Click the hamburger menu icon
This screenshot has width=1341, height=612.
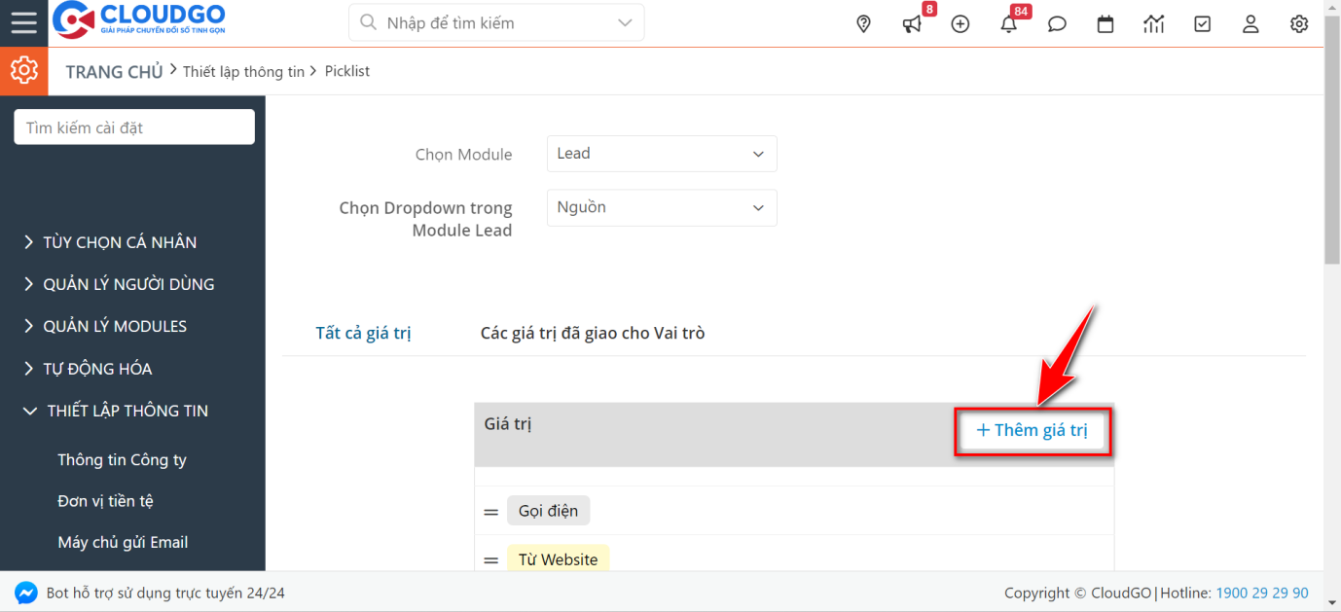[23, 23]
